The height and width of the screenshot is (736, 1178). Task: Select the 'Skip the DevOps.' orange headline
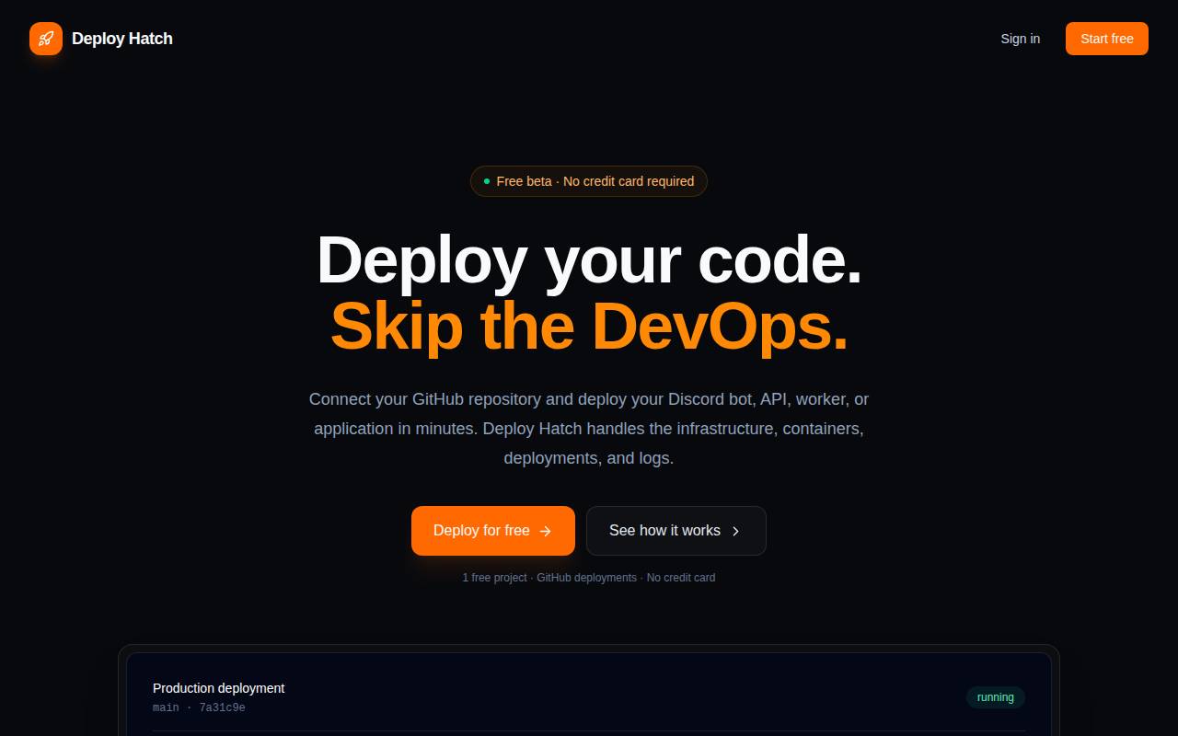[589, 326]
